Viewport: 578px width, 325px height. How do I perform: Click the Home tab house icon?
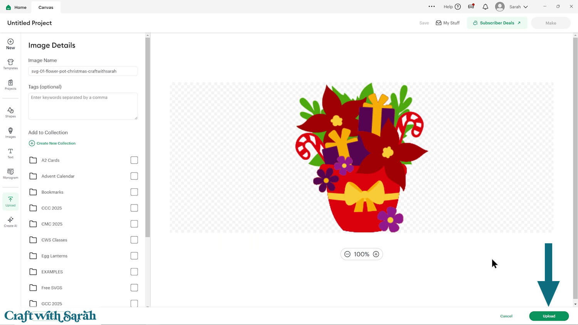point(8,7)
